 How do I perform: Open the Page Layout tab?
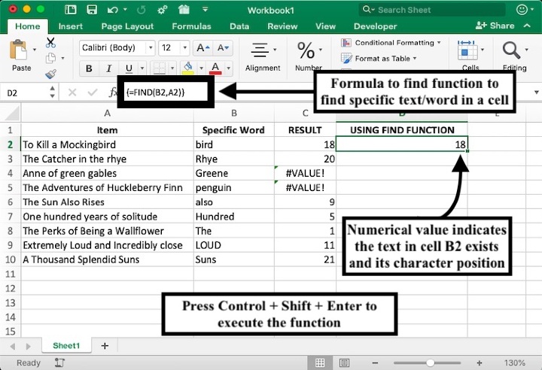(127, 26)
